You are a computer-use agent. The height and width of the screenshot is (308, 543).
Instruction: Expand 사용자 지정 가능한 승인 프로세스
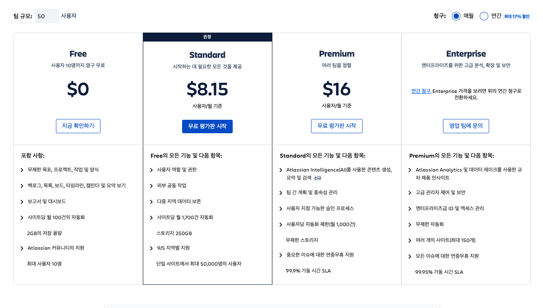(320, 209)
